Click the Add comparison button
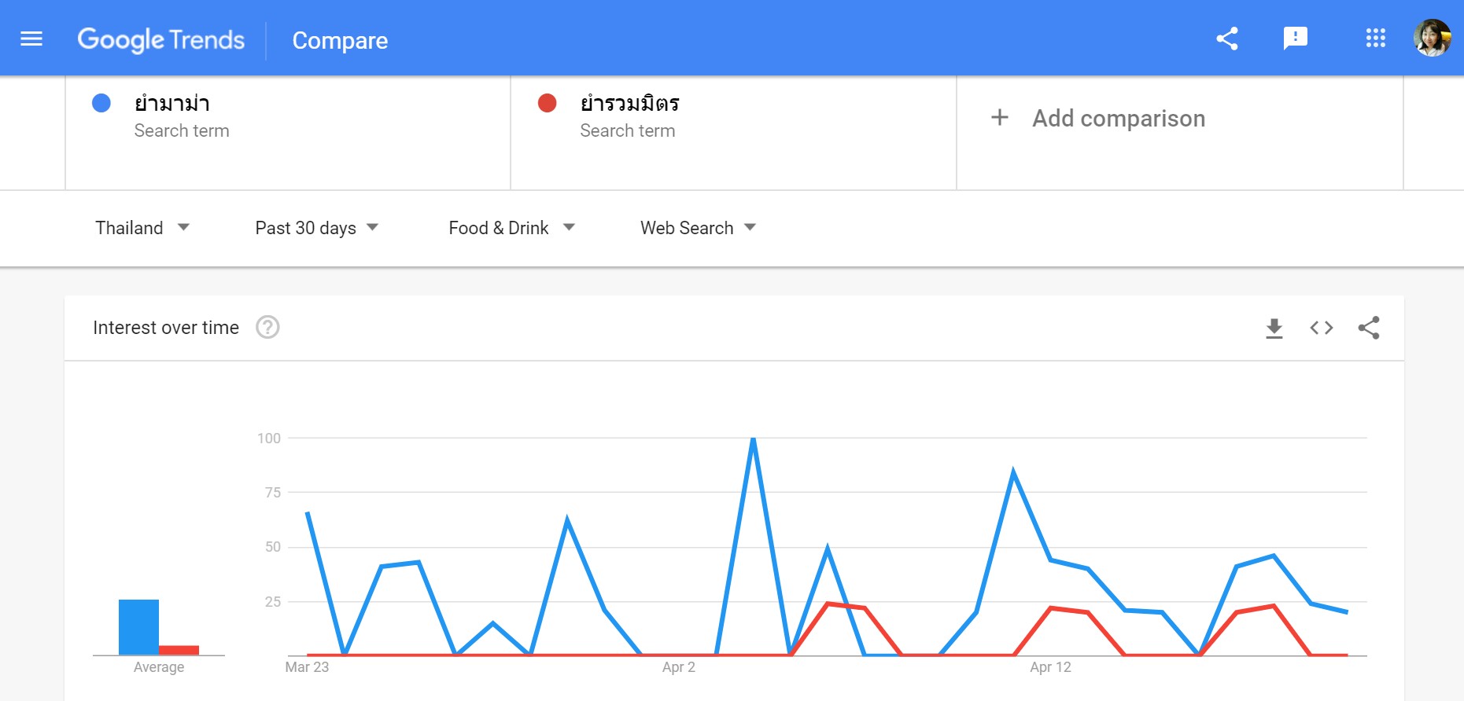Viewport: 1464px width, 701px height. (x=1118, y=119)
